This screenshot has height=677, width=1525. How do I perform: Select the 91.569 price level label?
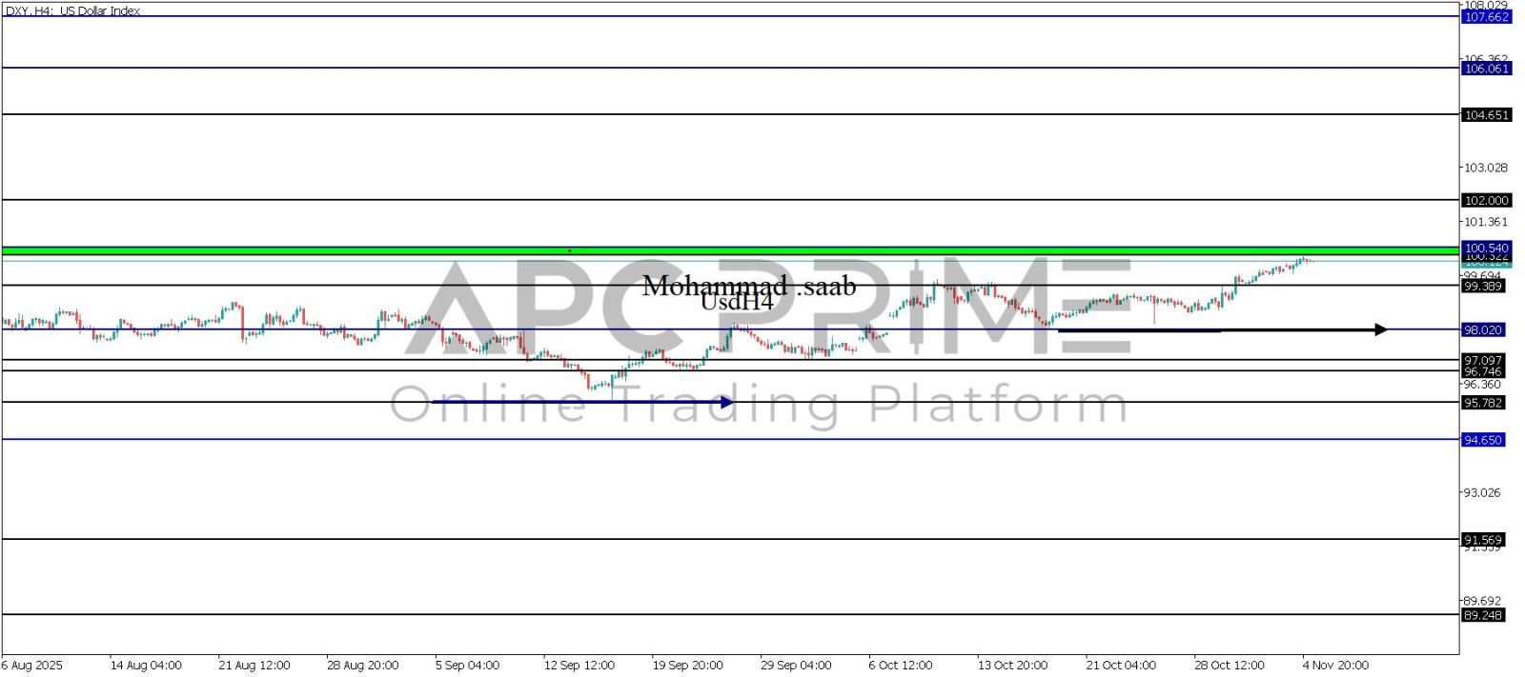1483,540
